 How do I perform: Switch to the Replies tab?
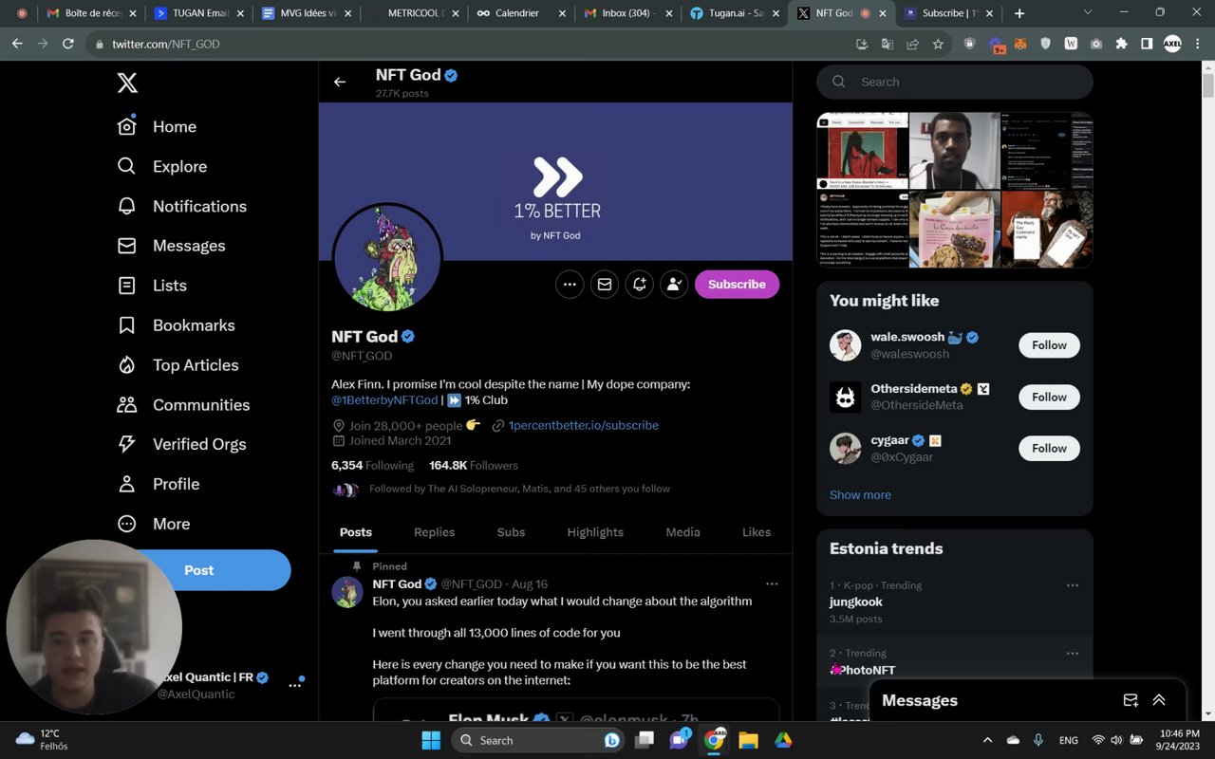[435, 532]
